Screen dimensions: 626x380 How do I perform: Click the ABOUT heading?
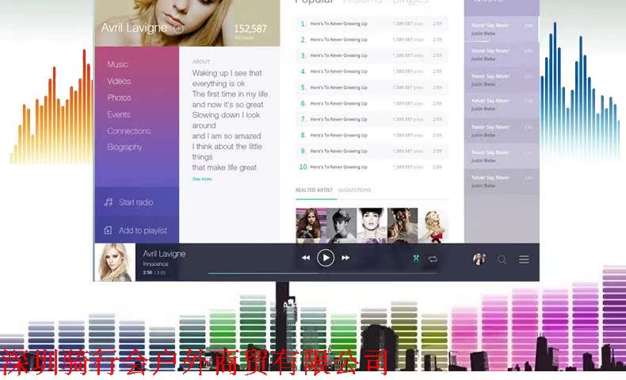(x=200, y=62)
